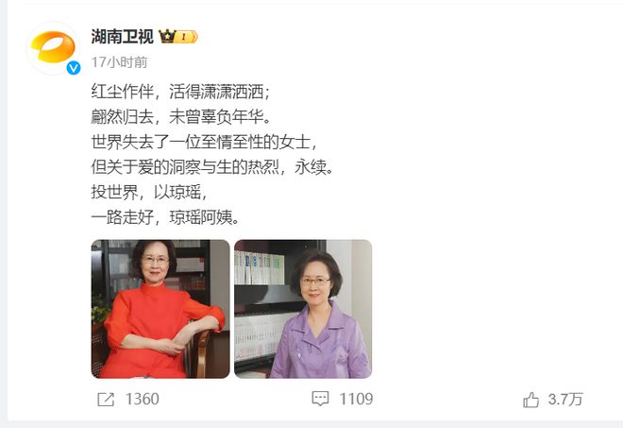Click the repost share arrow icon

pyautogui.click(x=106, y=400)
